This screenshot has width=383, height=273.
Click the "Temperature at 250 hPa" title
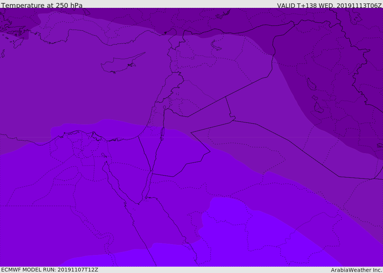tap(42, 6)
